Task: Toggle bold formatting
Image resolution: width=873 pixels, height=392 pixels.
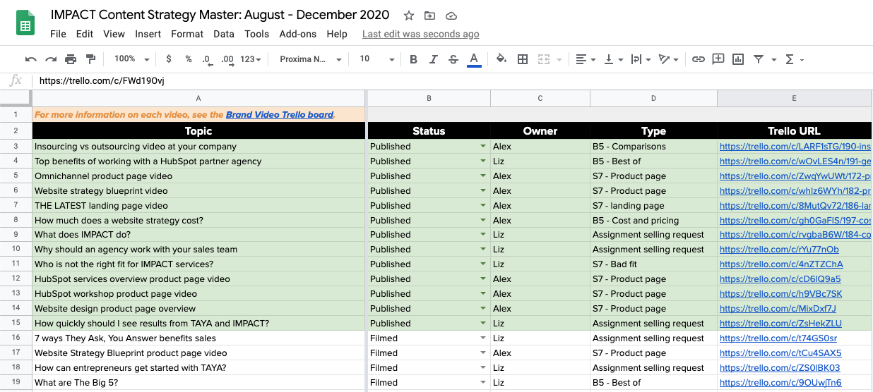Action: click(x=414, y=59)
